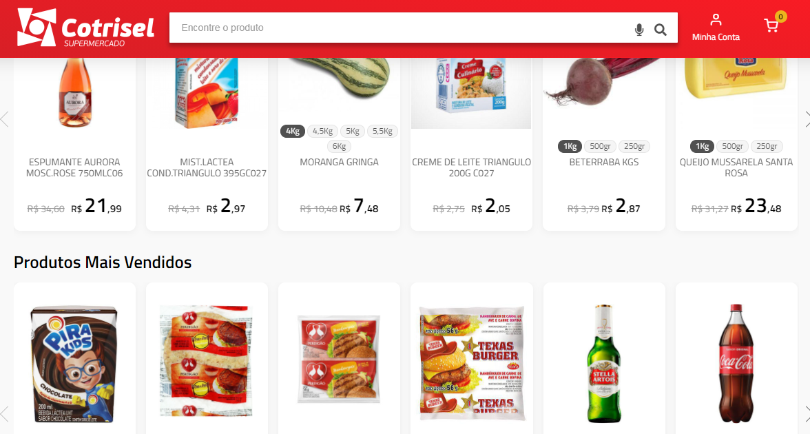The width and height of the screenshot is (810, 434).
Task: Open the Coca-Cola bottle product image
Action: click(x=736, y=364)
